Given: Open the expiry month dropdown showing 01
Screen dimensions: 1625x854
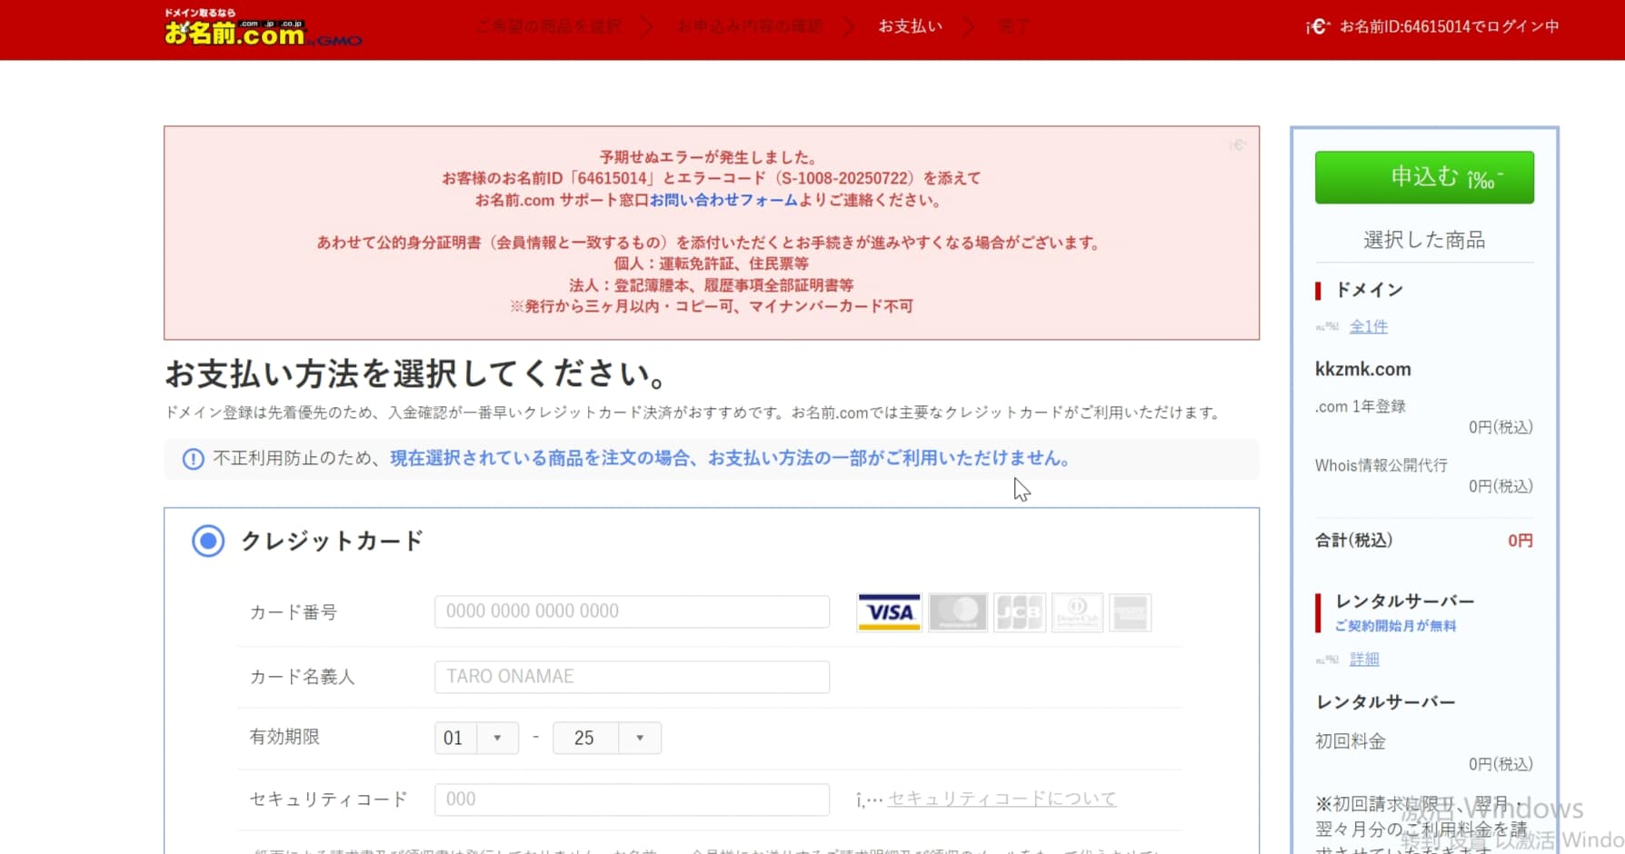Looking at the screenshot, I should point(476,738).
